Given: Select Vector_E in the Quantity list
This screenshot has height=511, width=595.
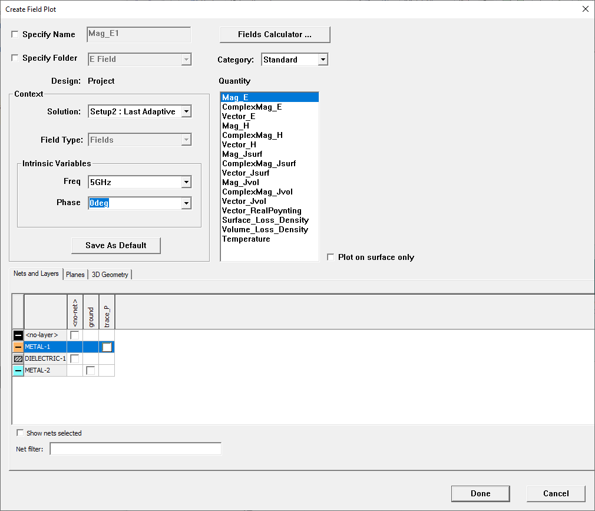Looking at the screenshot, I should 239,116.
